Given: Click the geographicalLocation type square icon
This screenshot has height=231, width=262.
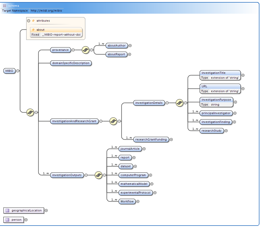Looking at the screenshot, I should click(x=7, y=210).
